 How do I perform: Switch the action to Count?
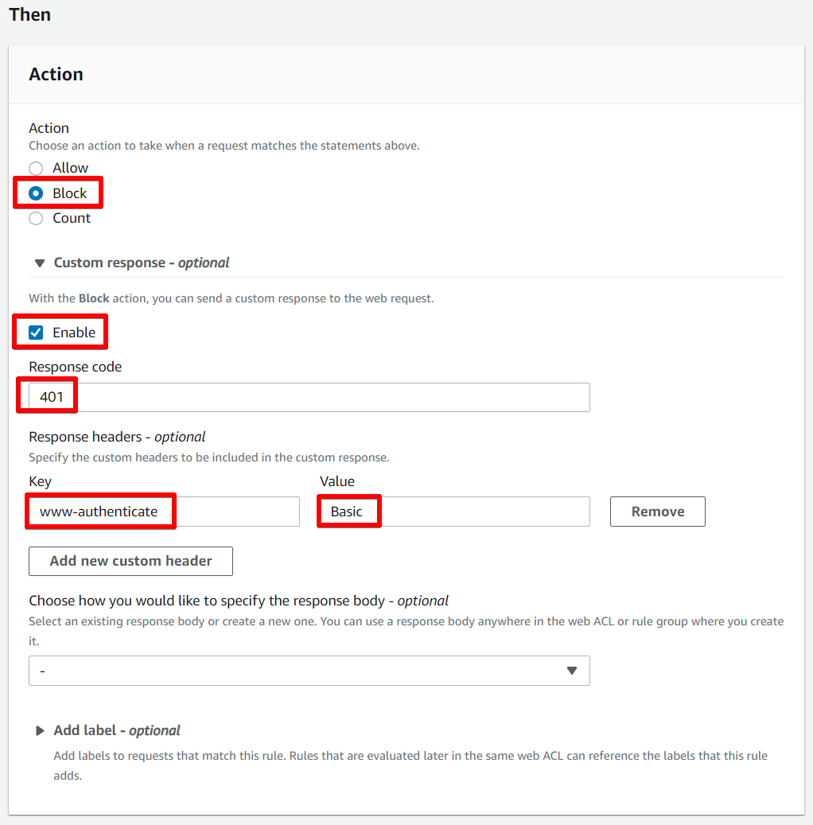(35, 218)
